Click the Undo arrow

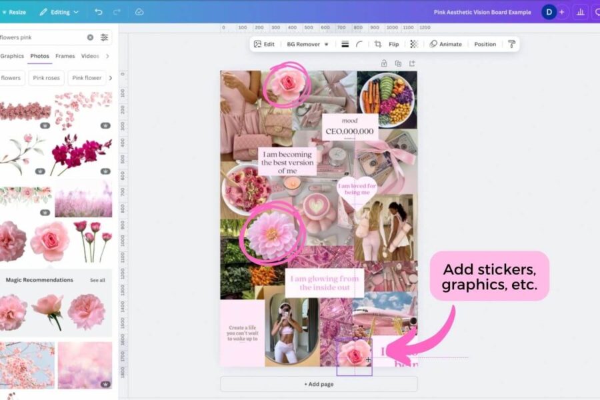pos(99,11)
